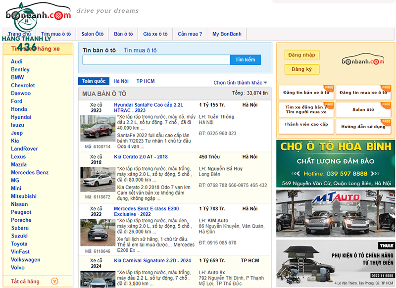Viewport: 396px width, 288px height.
Task: Filter by Isuzu brand
Action: pos(17,125)
